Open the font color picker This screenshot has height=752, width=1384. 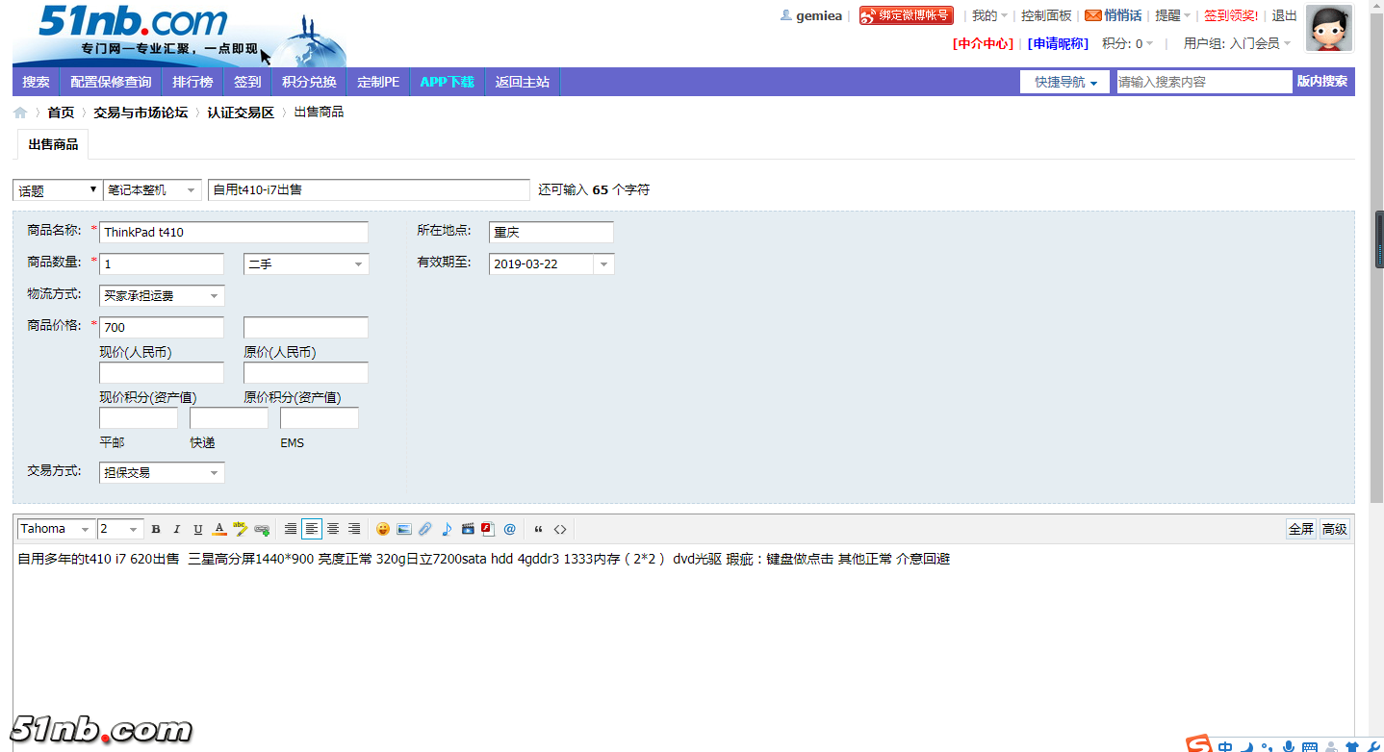point(218,528)
